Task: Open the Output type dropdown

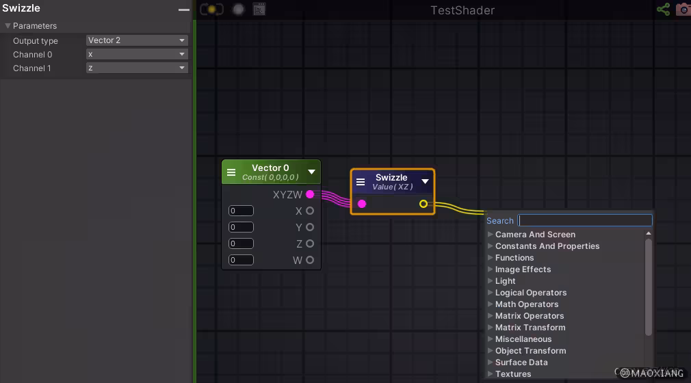Action: (x=137, y=40)
